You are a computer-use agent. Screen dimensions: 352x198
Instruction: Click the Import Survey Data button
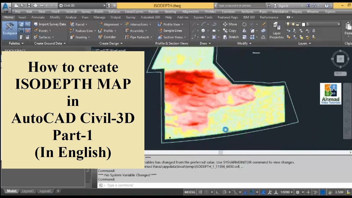[50, 24]
